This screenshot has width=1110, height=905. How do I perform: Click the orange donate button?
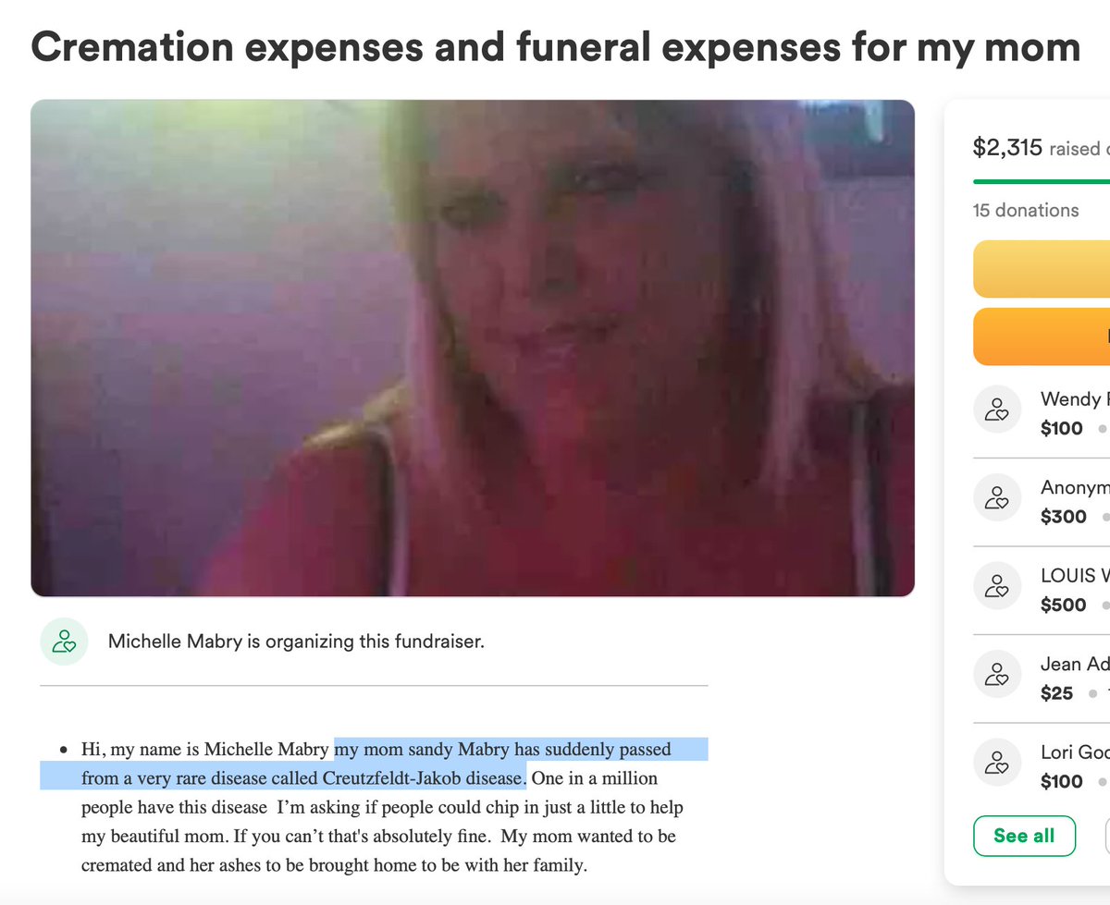tap(1042, 336)
